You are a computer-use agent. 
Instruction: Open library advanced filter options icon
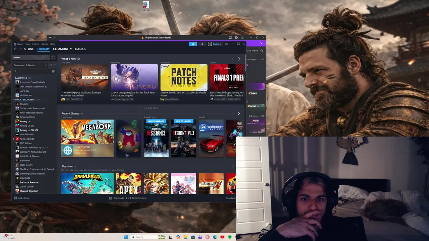click(x=53, y=71)
